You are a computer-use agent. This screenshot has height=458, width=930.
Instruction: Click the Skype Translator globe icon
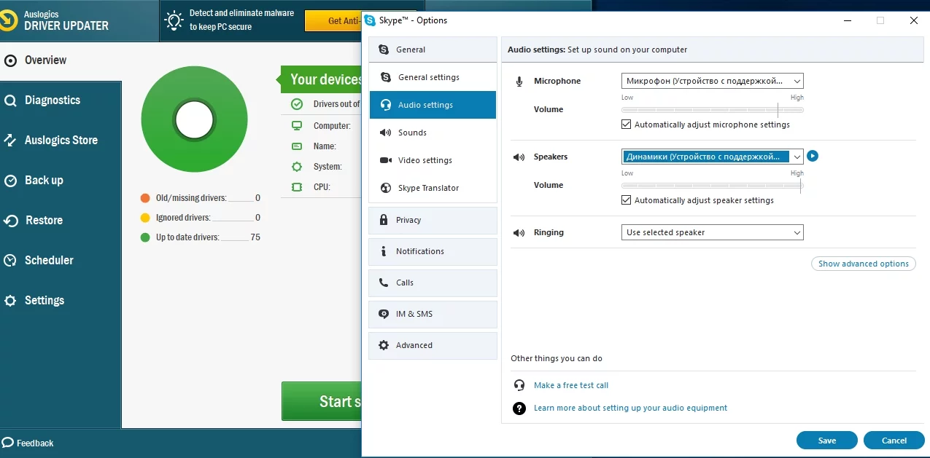385,188
